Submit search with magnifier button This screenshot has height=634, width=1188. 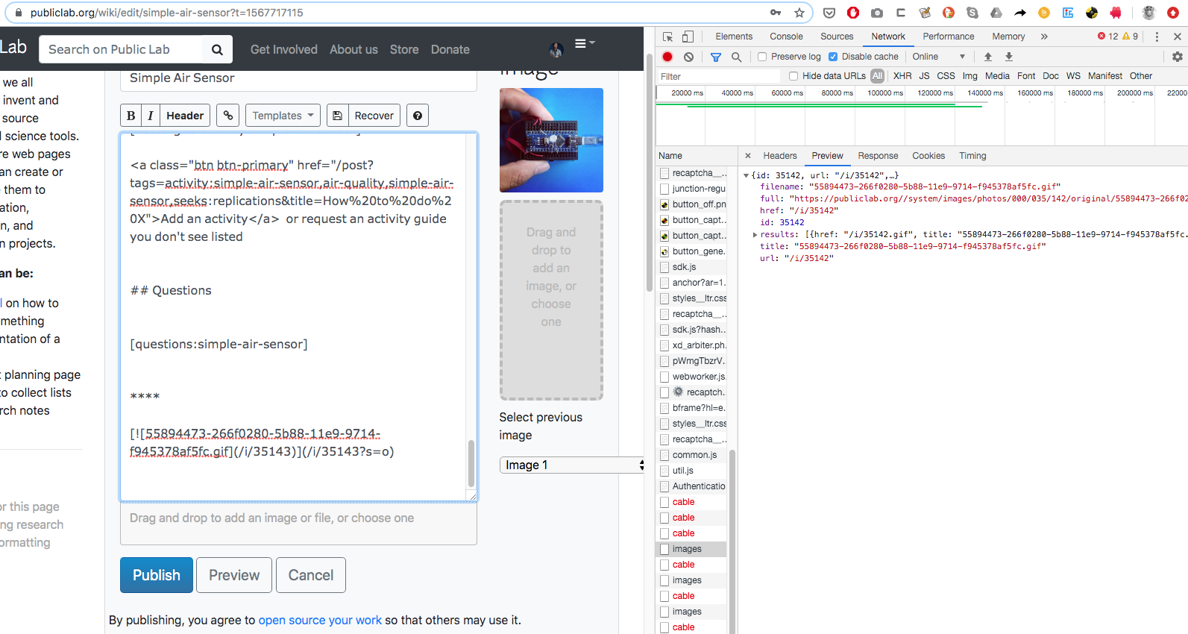pos(217,49)
